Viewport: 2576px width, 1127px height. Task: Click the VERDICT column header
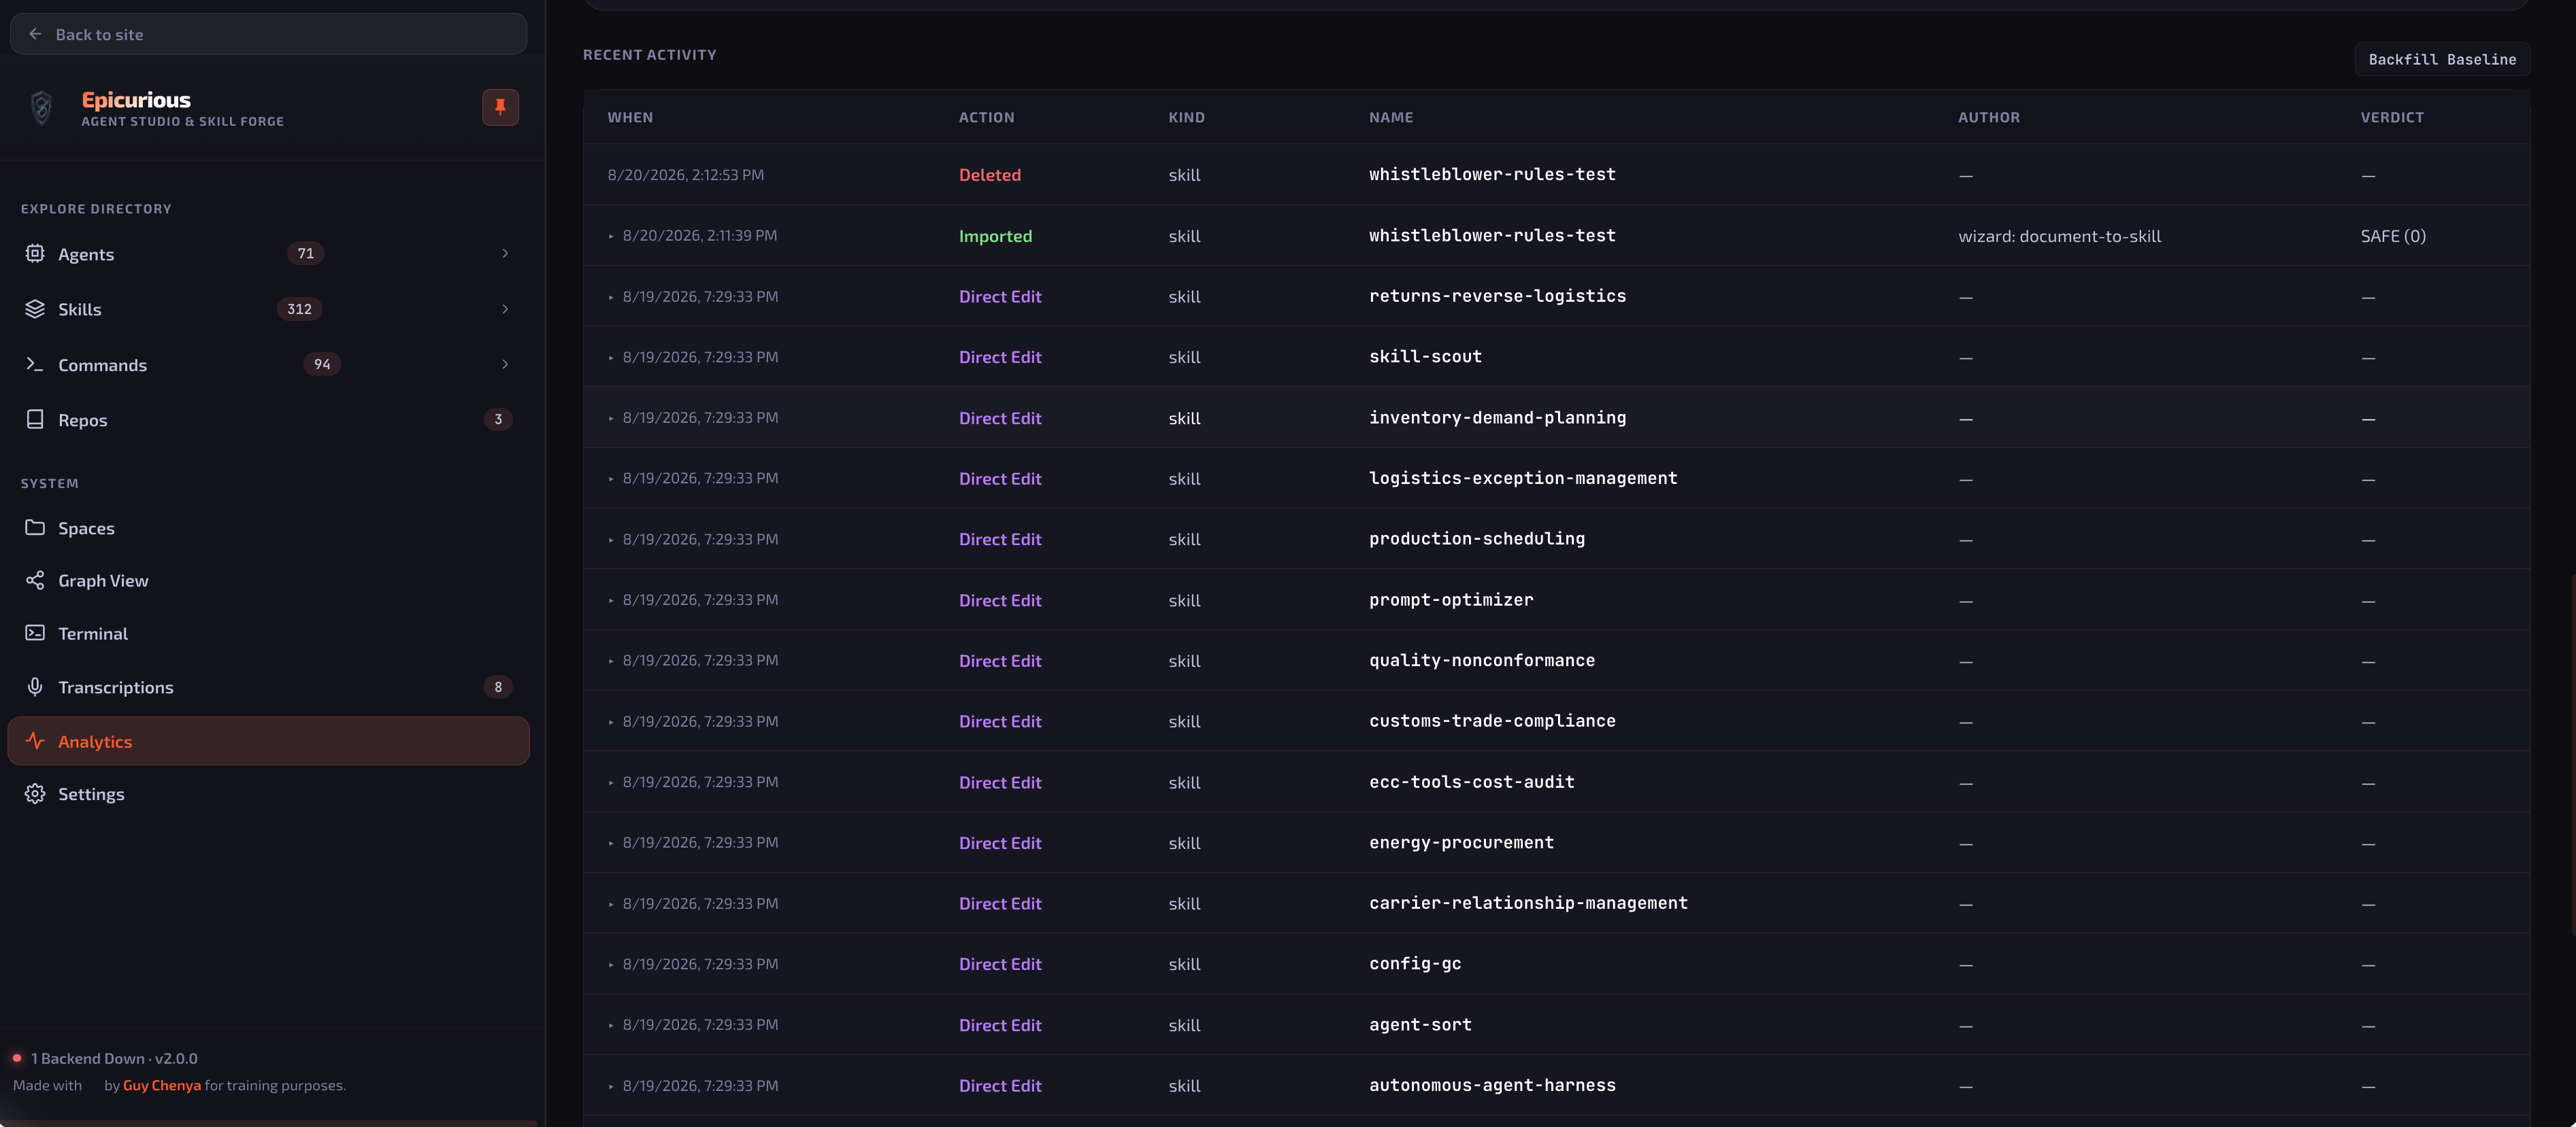pos(2392,117)
